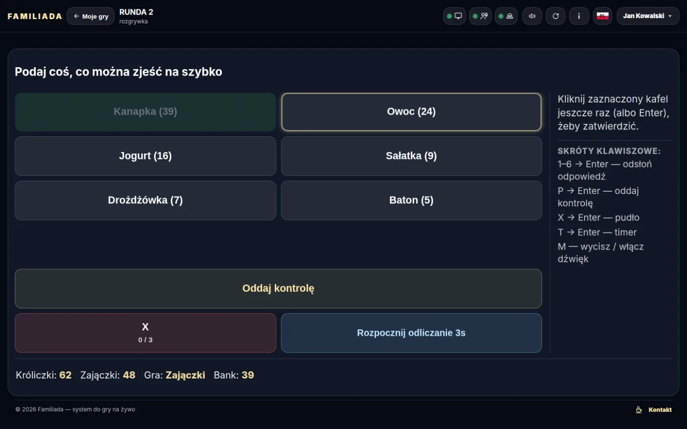The width and height of the screenshot is (687, 429).
Task: Click the refresh icon in header
Action: (555, 16)
